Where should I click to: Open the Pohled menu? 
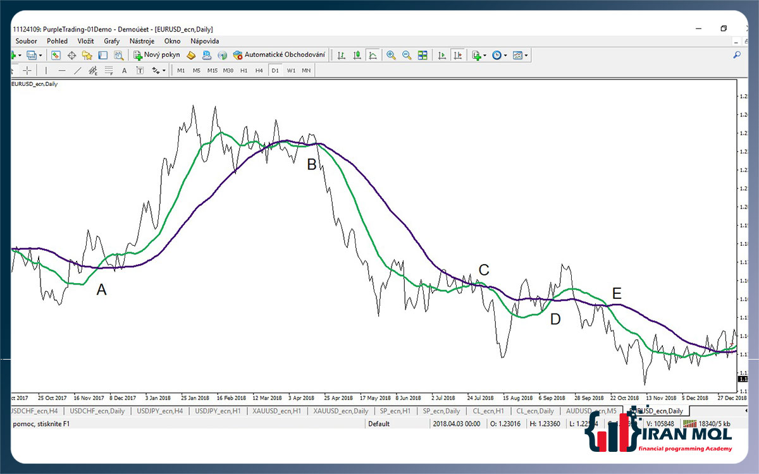tap(58, 41)
